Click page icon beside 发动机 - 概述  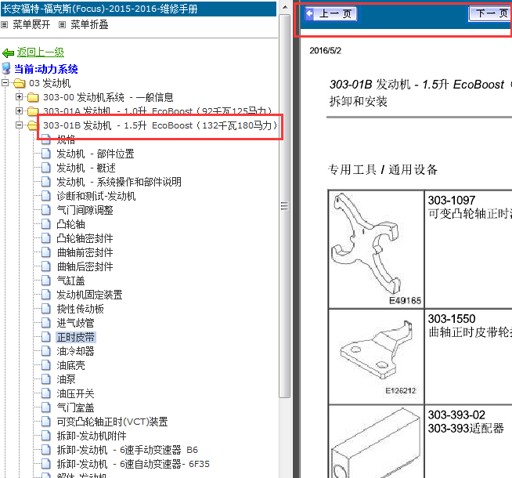coord(46,168)
